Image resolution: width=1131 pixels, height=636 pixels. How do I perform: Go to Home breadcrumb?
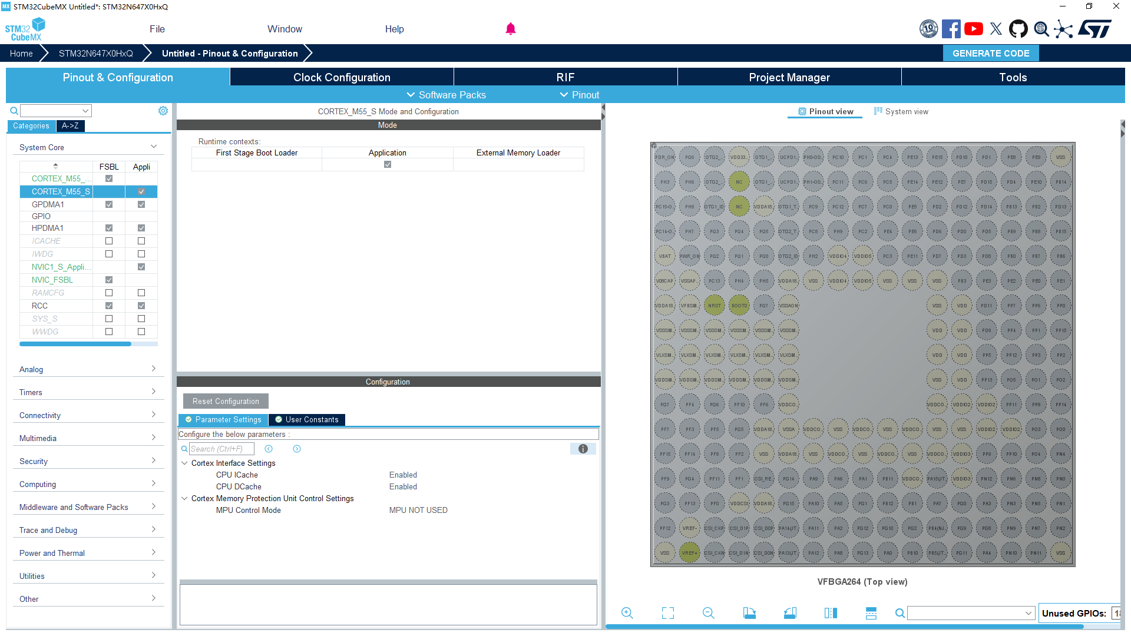tap(21, 53)
